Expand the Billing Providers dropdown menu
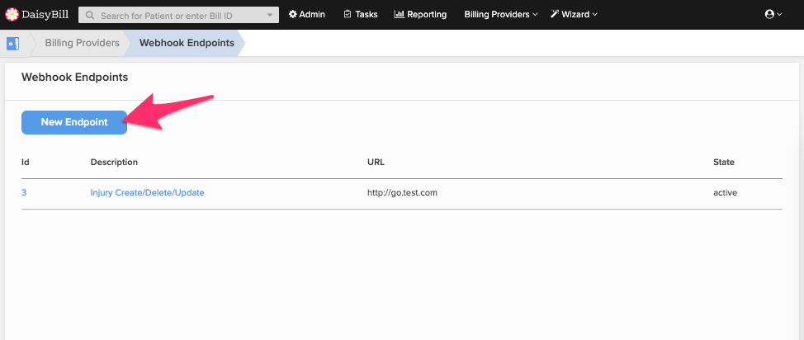 pos(501,14)
